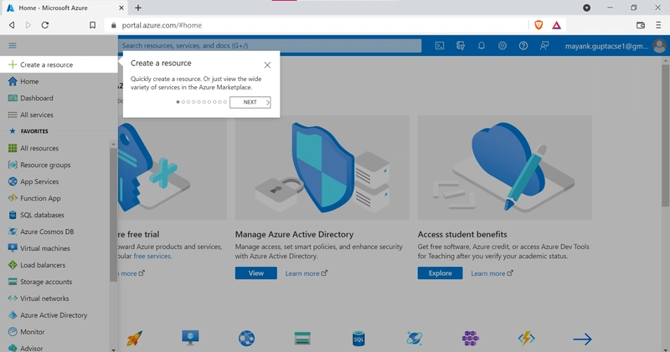Open a new browser tab
The width and height of the screenshot is (670, 352).
[138, 8]
